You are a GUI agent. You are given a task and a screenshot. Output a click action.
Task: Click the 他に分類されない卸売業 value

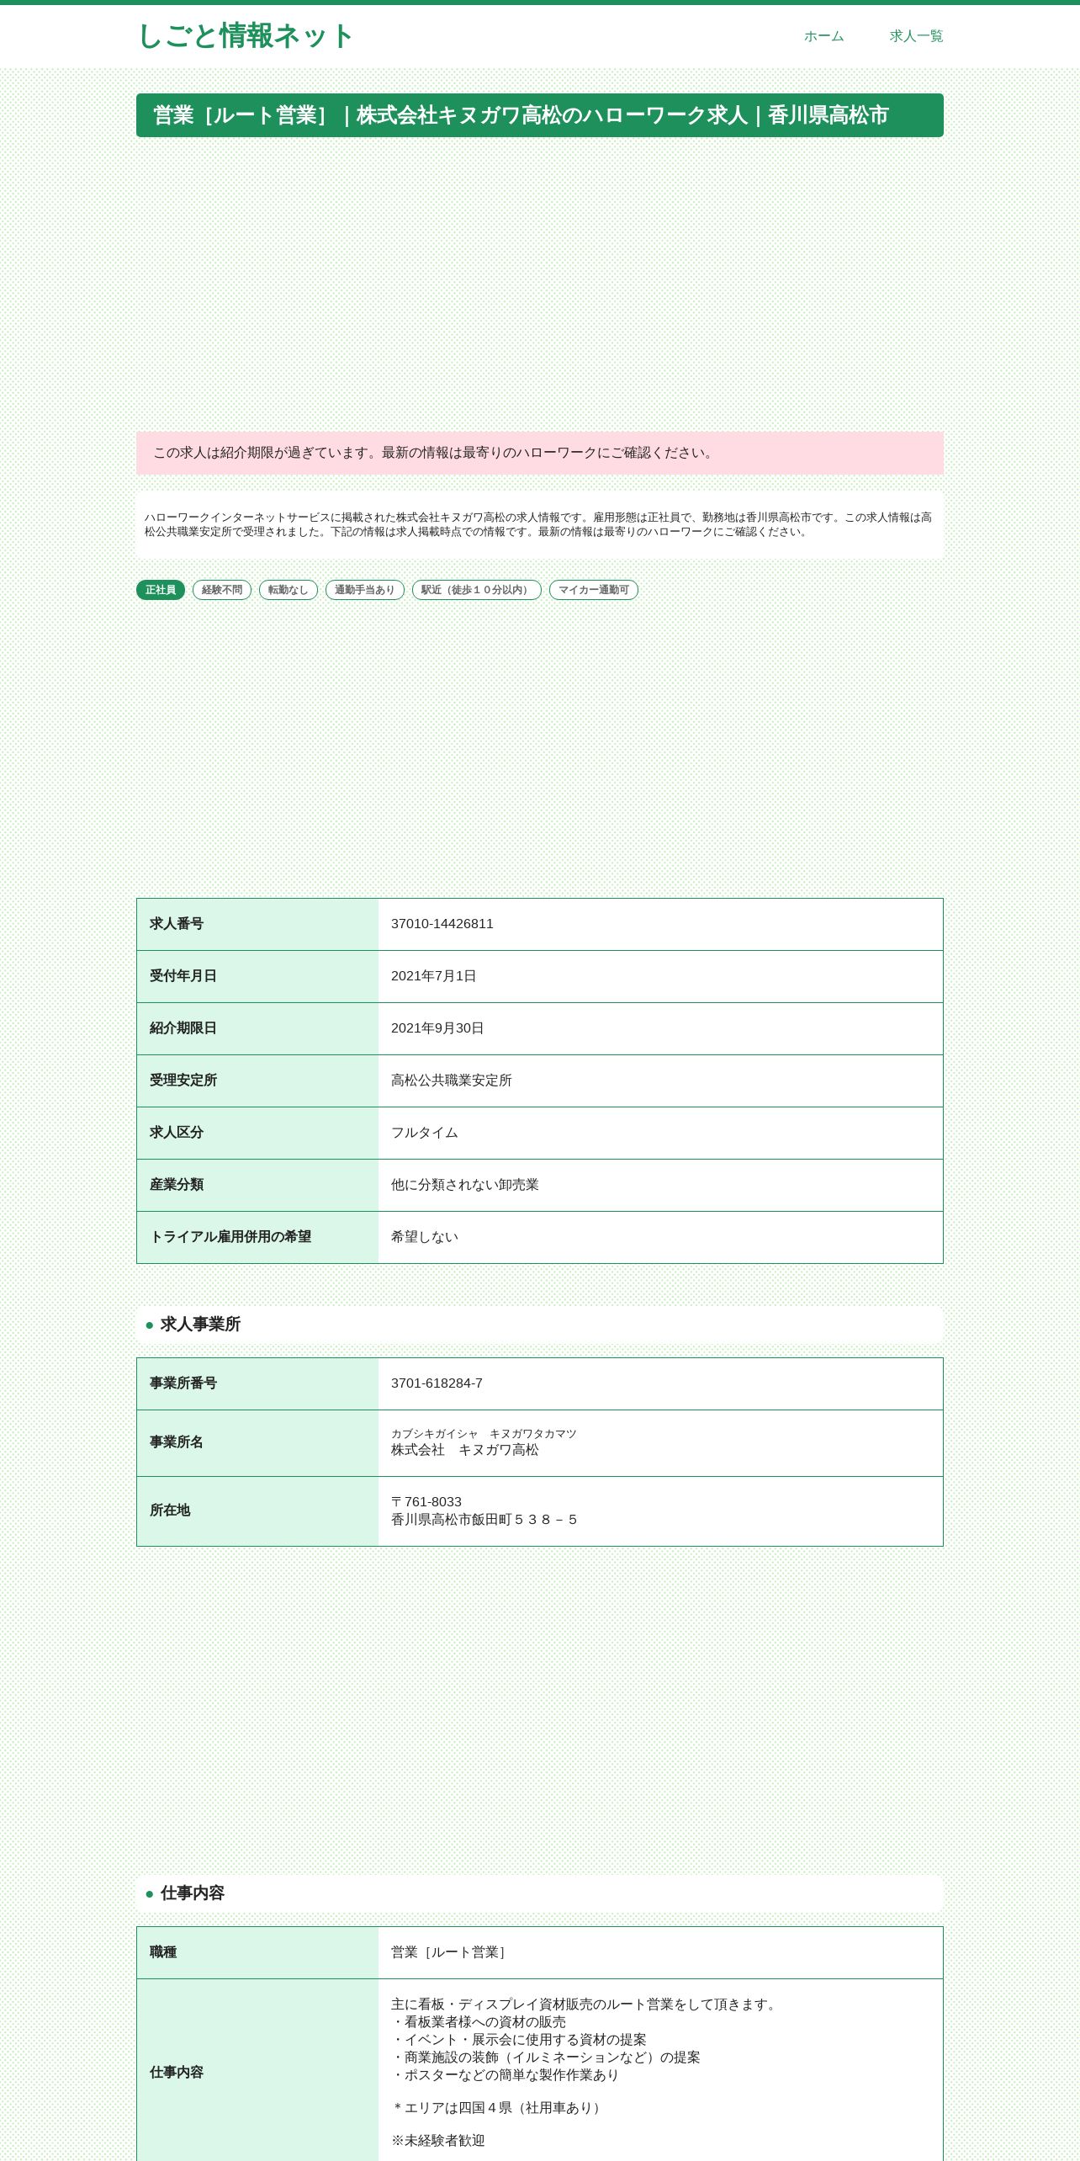pos(465,1185)
